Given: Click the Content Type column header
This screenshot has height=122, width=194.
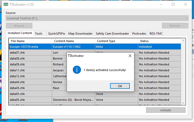Looking at the screenshot, I should [x=116, y=41].
